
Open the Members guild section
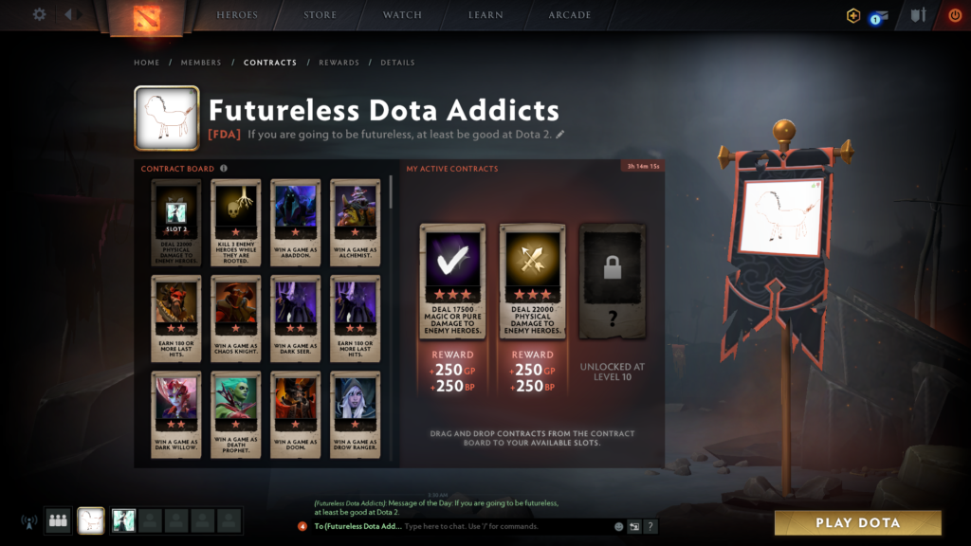pyautogui.click(x=201, y=63)
